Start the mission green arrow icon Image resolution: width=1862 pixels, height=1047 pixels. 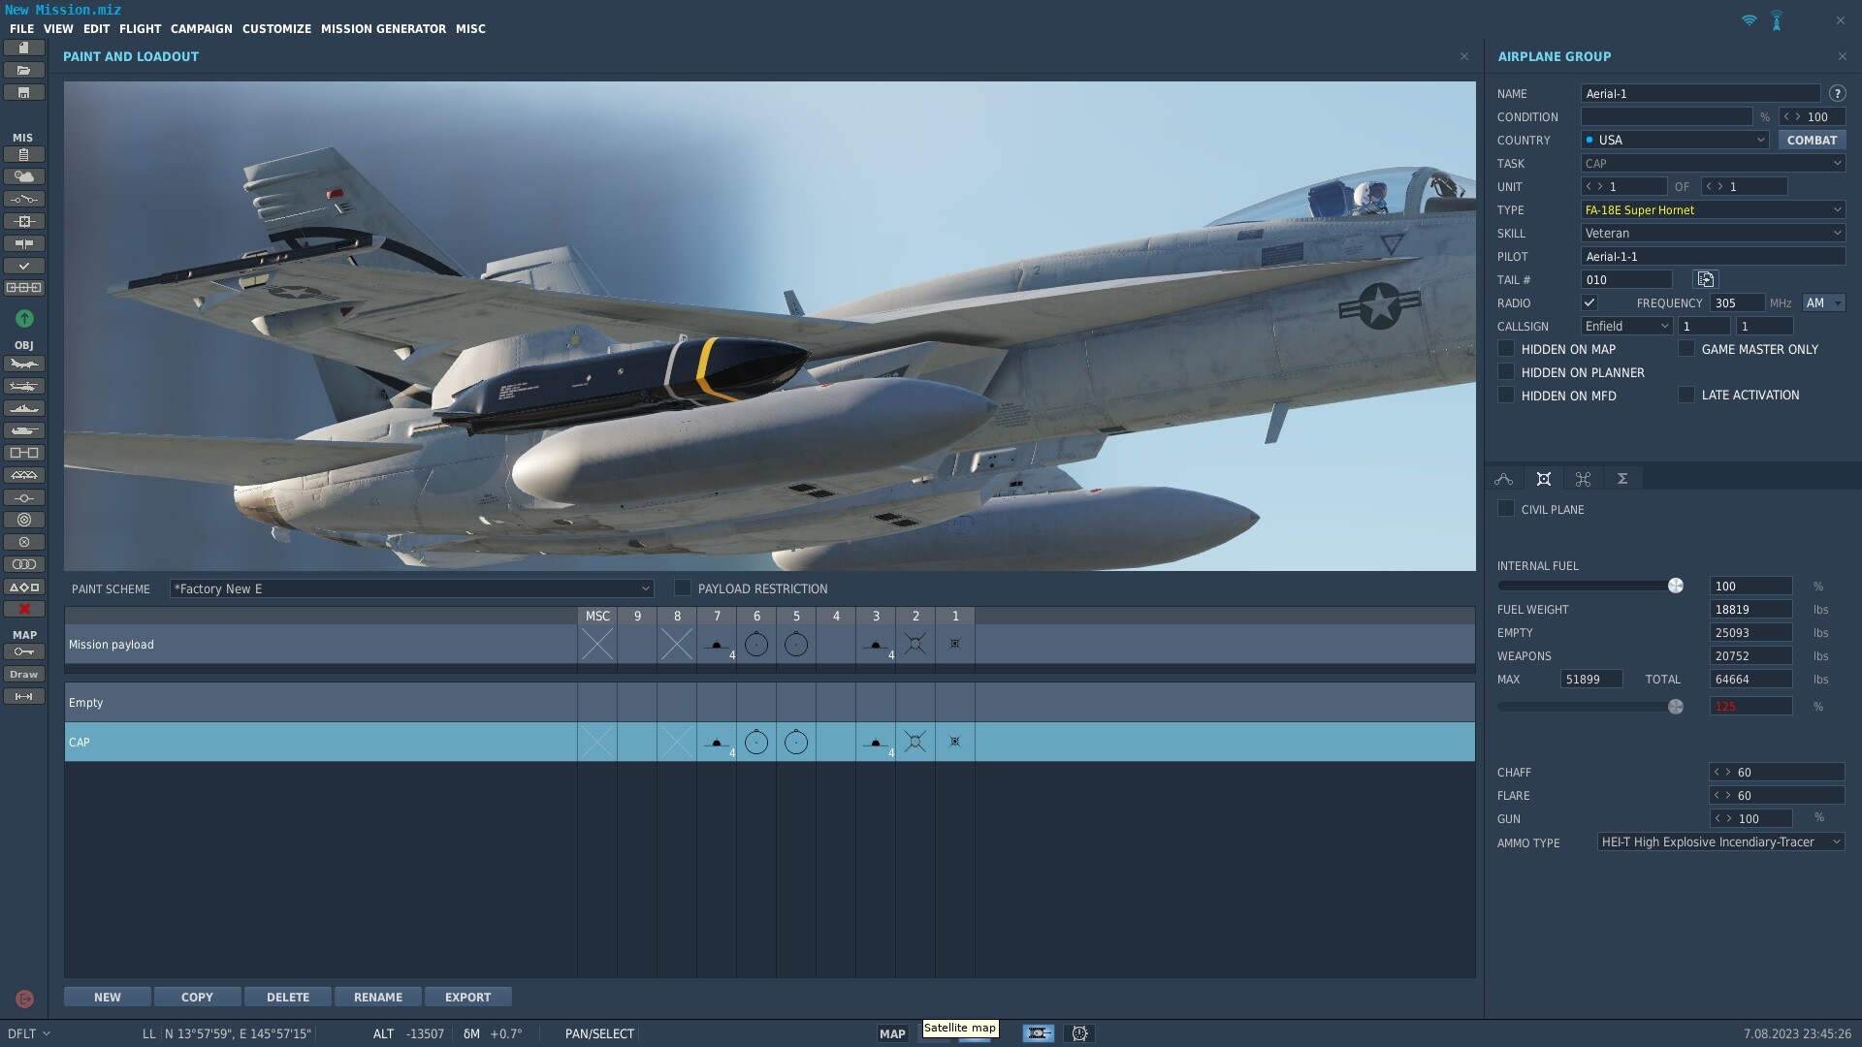click(24, 318)
